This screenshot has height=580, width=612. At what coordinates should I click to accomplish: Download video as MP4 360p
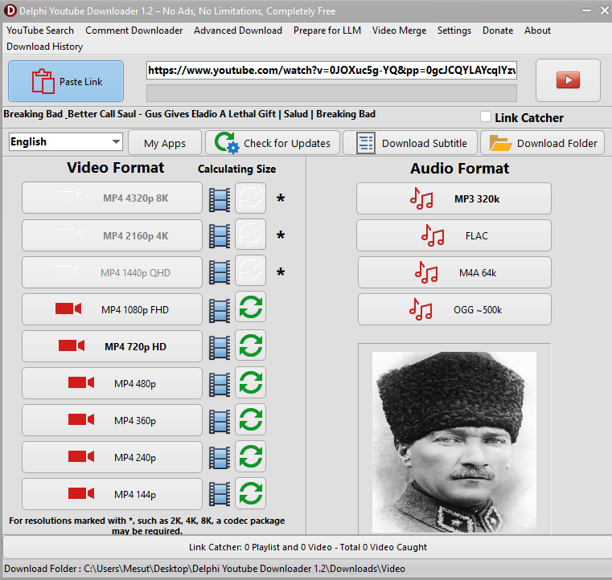coord(112,420)
